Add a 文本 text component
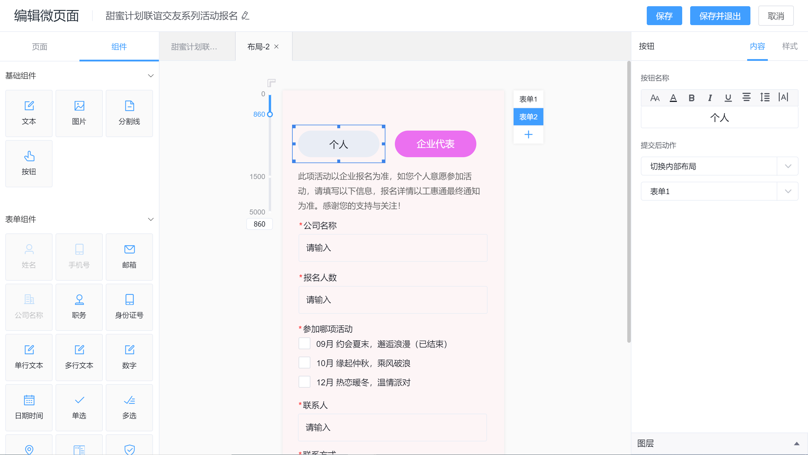The image size is (808, 455). 29,113
